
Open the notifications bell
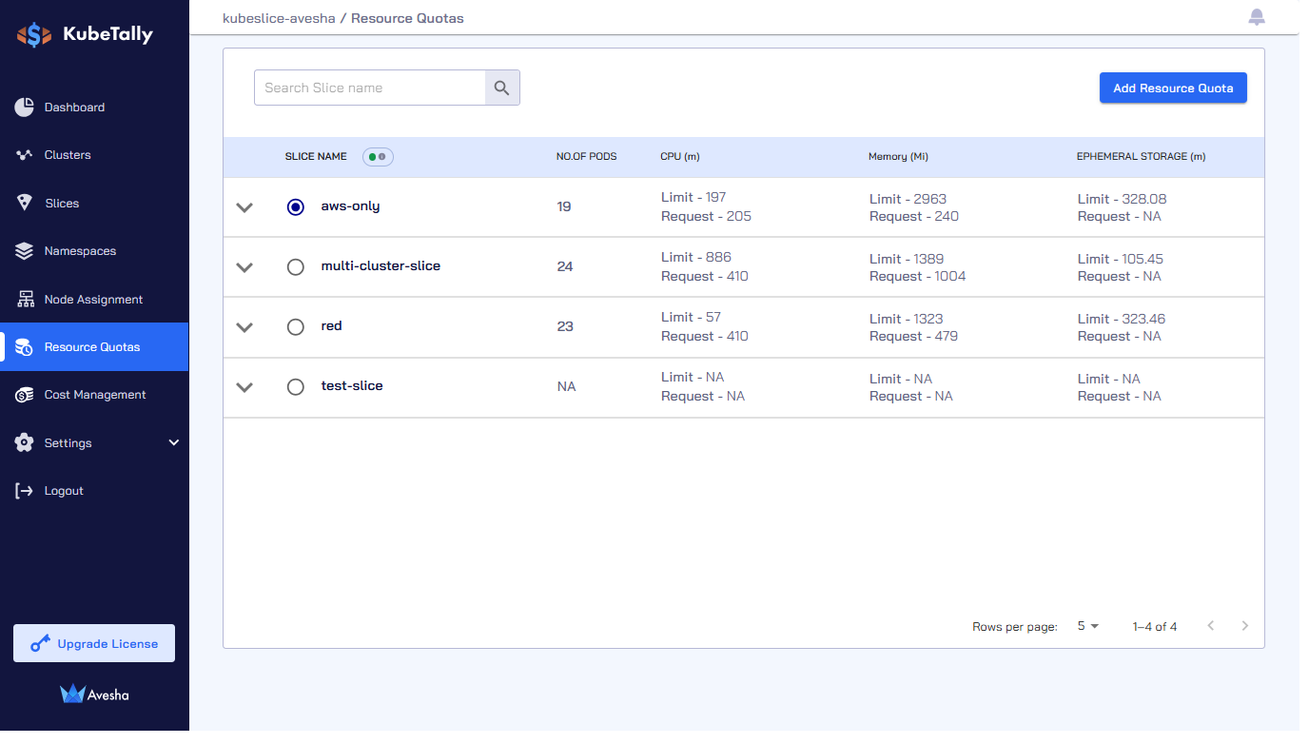point(1257,17)
